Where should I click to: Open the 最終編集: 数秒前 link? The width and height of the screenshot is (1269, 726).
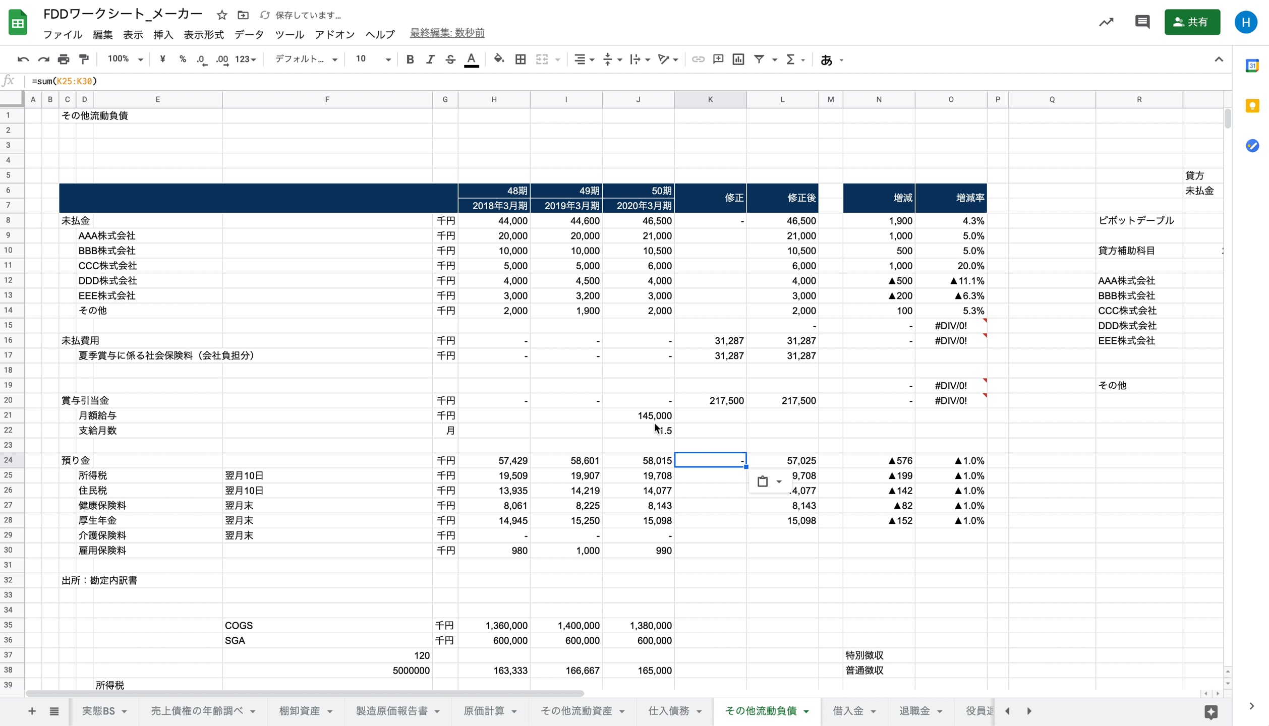point(447,33)
